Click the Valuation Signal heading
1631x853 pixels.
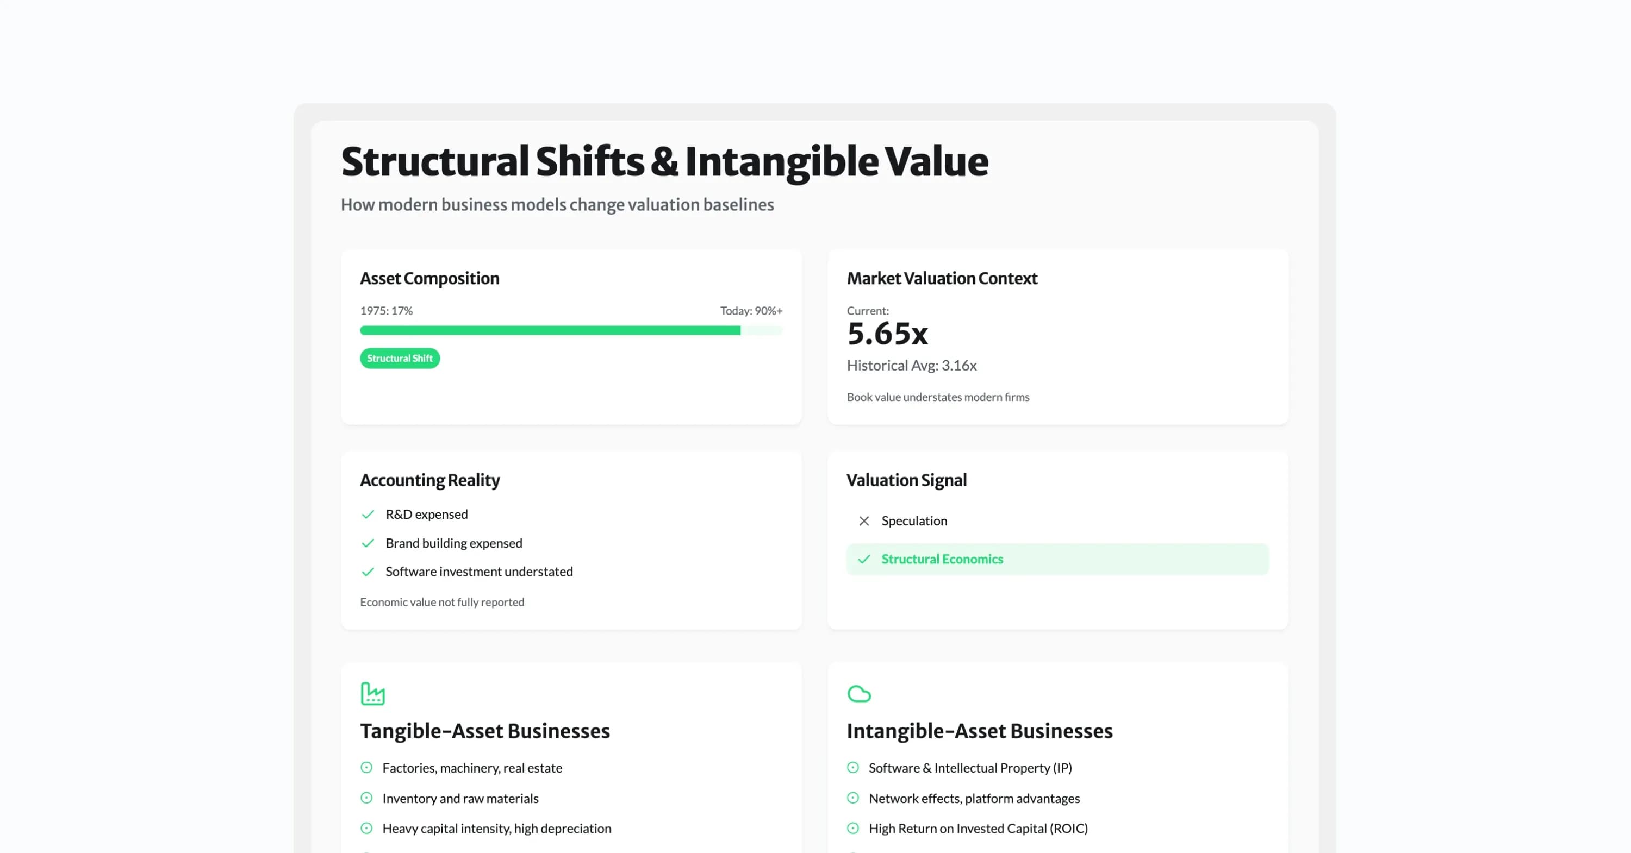coord(906,480)
